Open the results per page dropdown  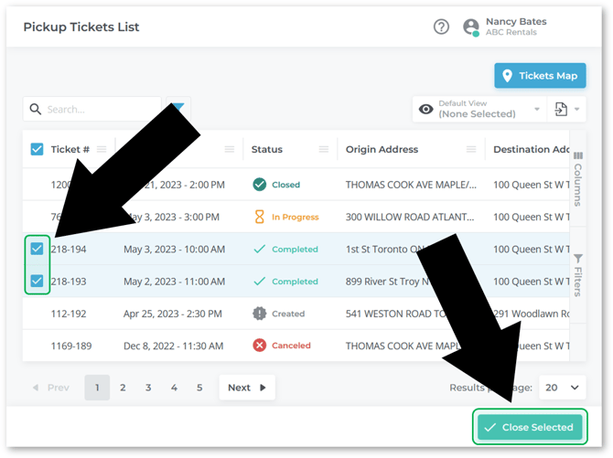tap(562, 388)
